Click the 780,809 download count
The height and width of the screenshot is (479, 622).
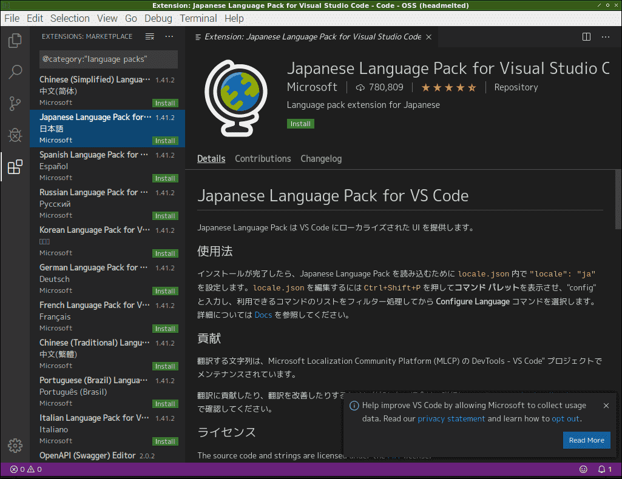[379, 87]
